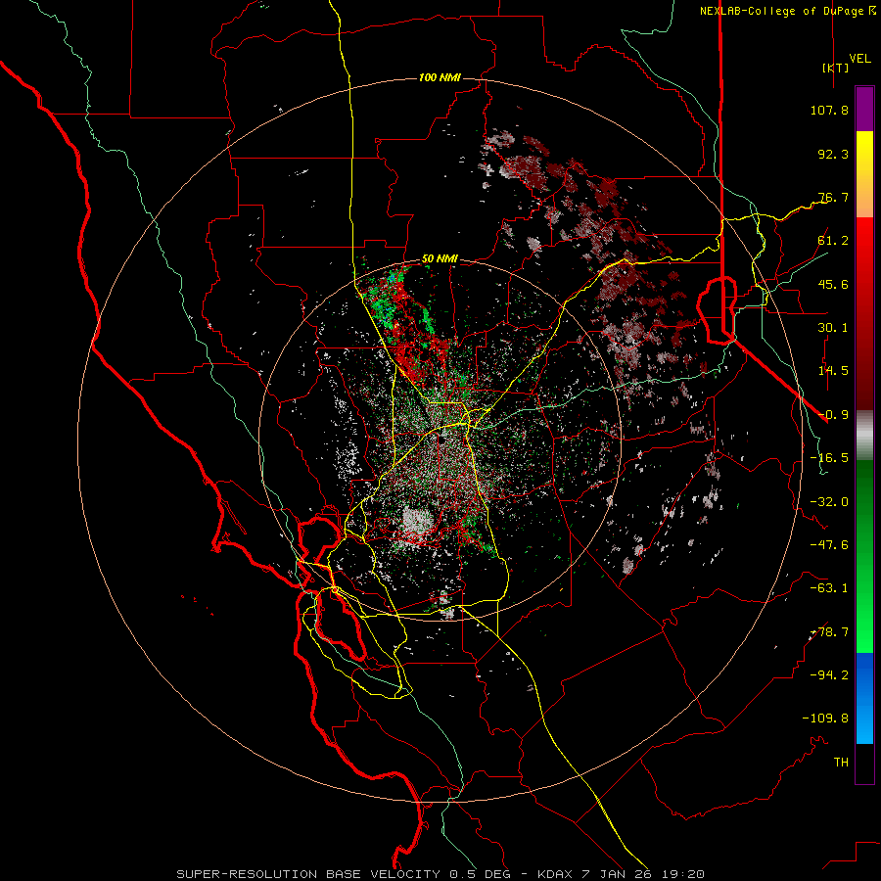
Task: Click the NEXLAB-College of DuPage label
Action: [788, 11]
